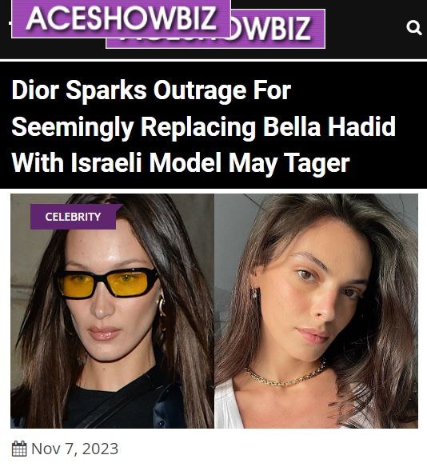427x467 pixels.
Task: Click the calendar icon beside the date
Action: [x=19, y=449]
